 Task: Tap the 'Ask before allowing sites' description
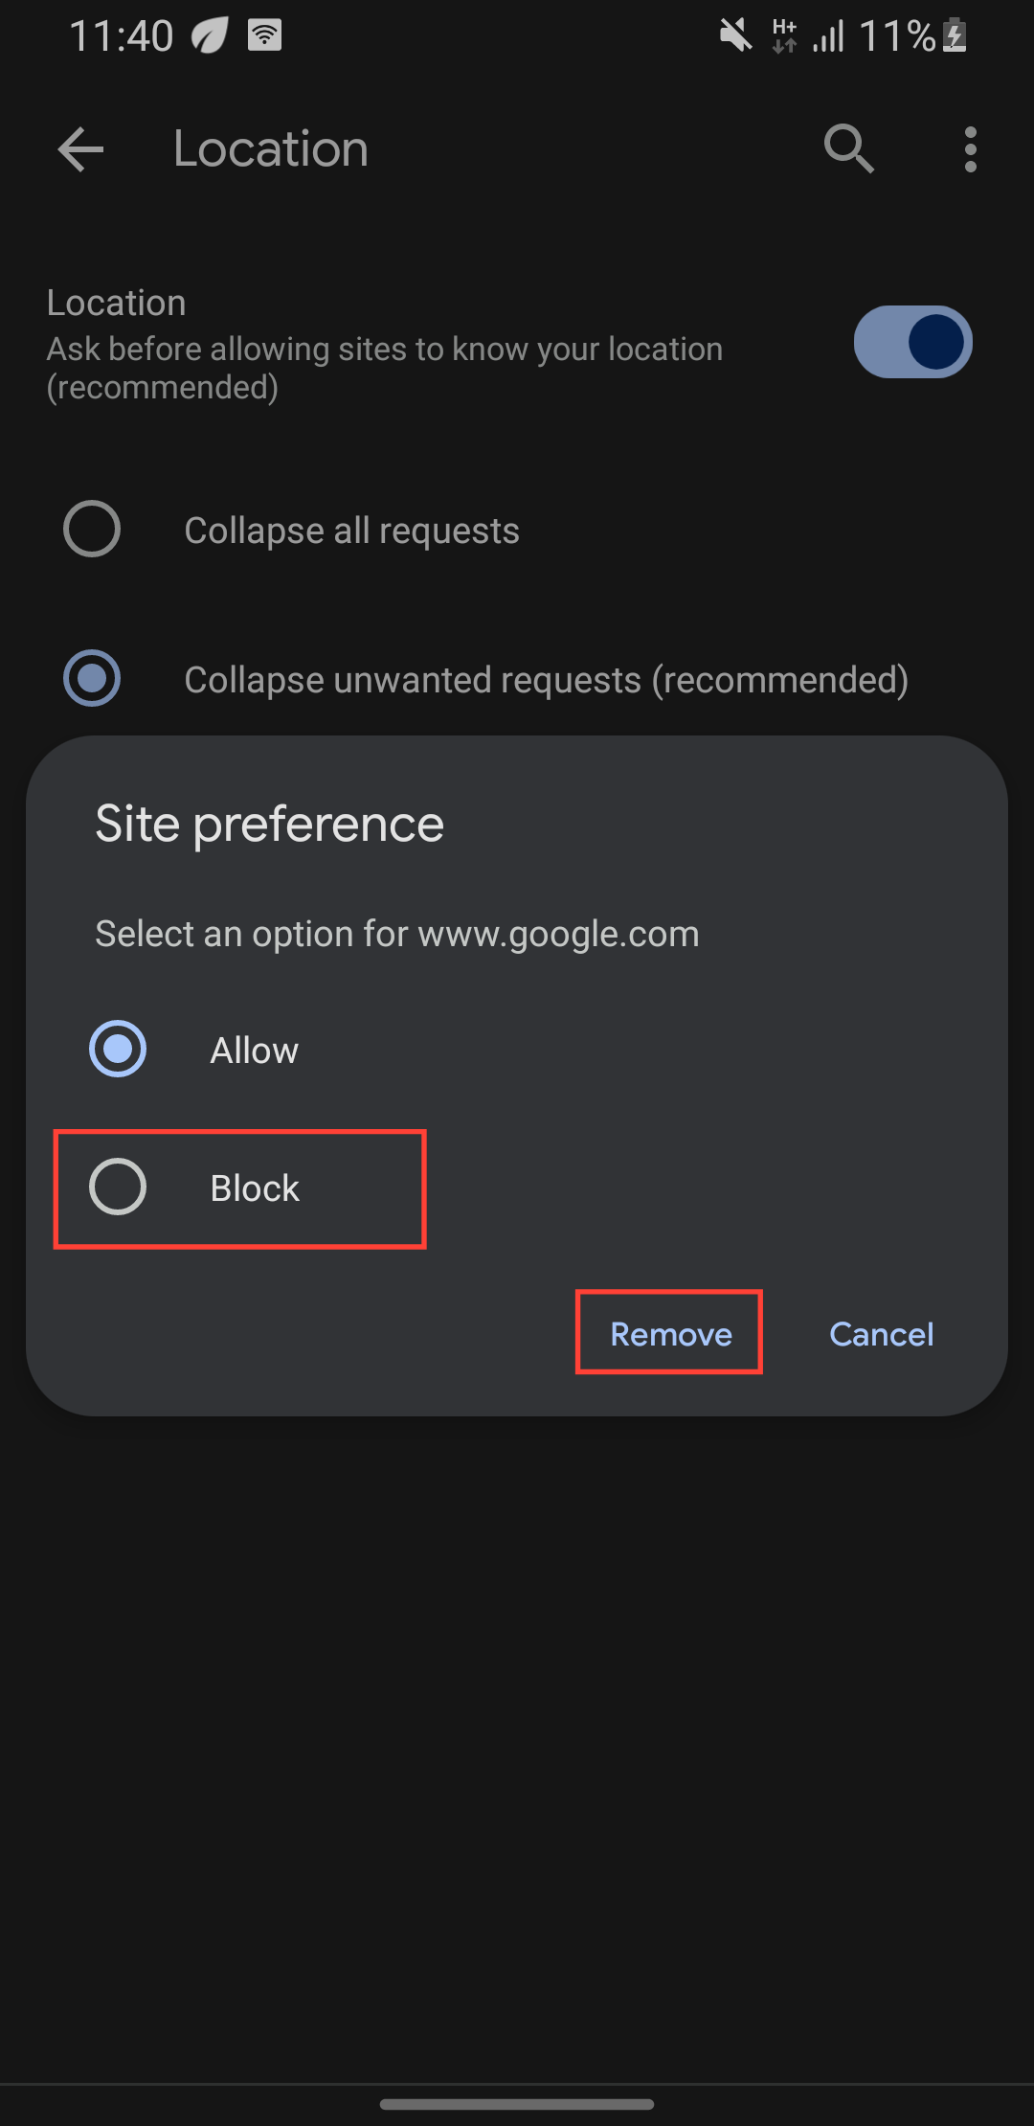click(384, 368)
